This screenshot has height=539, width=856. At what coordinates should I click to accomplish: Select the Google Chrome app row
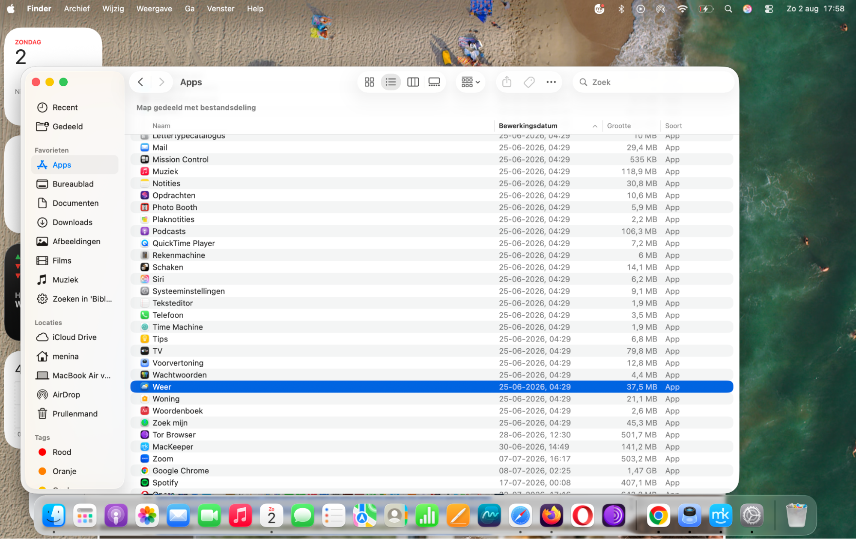[432, 471]
